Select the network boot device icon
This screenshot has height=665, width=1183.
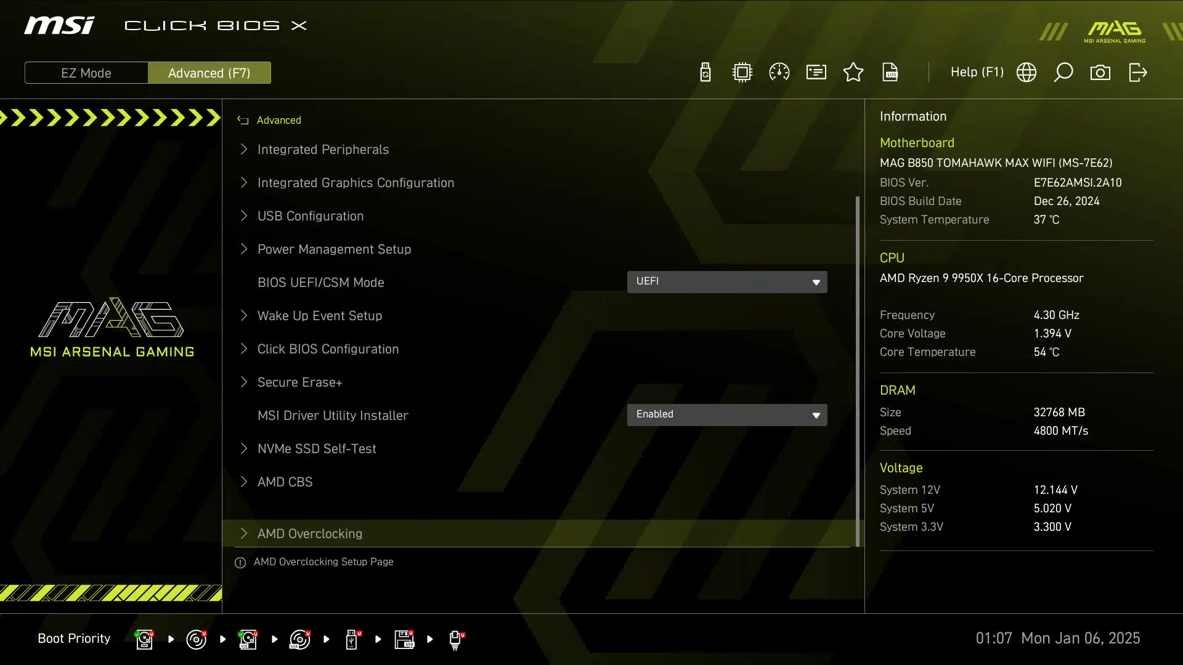(x=457, y=640)
